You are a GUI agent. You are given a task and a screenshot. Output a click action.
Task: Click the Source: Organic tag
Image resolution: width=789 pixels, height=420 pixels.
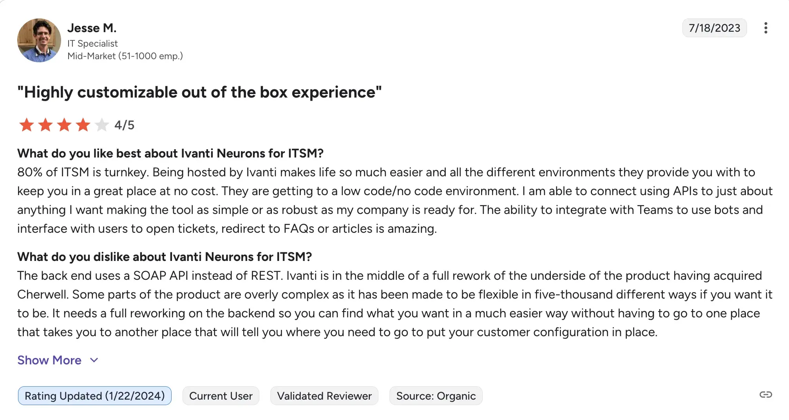436,396
